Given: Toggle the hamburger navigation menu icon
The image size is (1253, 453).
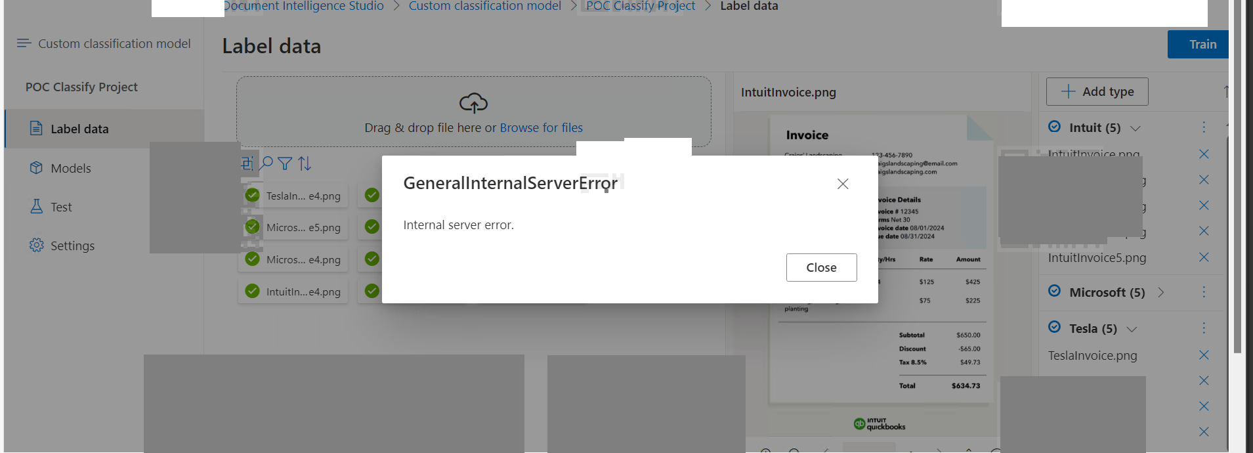Looking at the screenshot, I should (24, 43).
